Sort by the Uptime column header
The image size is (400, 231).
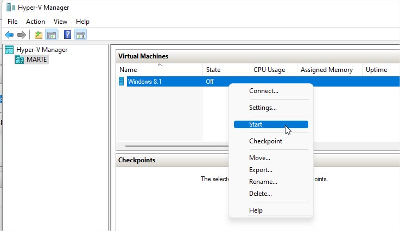point(381,70)
